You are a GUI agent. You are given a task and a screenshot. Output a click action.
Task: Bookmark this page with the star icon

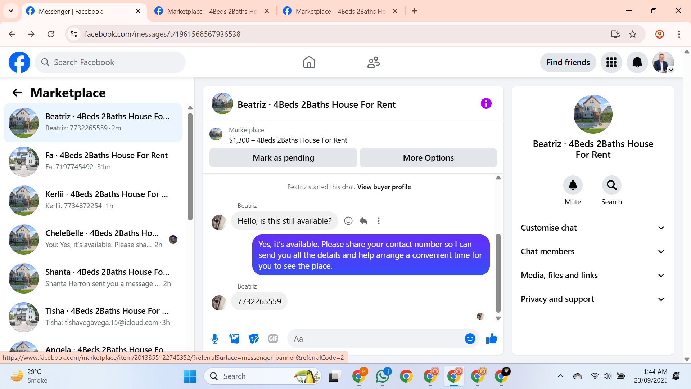point(633,34)
